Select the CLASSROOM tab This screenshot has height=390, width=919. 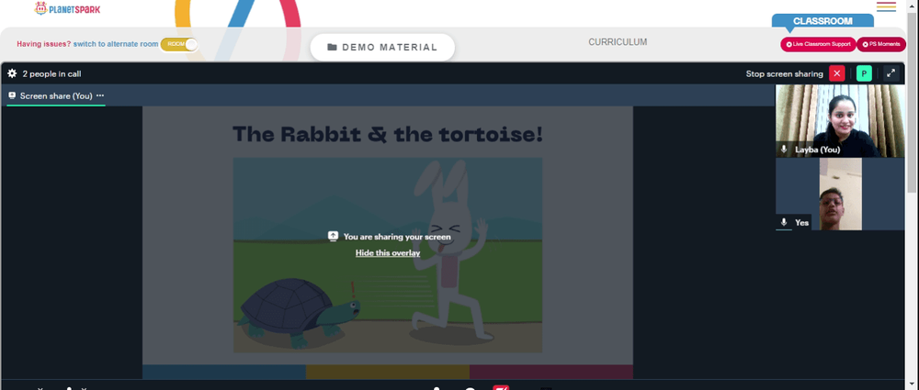(x=823, y=21)
